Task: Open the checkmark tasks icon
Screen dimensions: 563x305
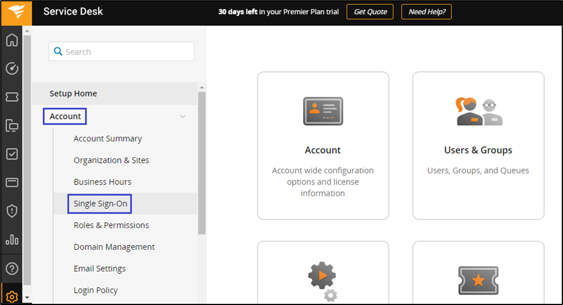Action: [12, 154]
